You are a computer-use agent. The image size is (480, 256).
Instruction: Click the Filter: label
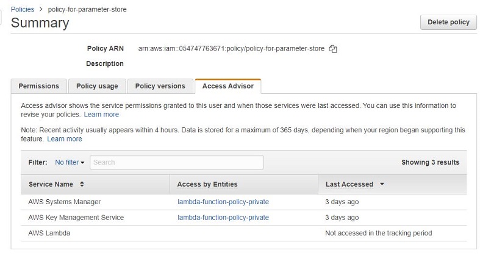(38, 162)
